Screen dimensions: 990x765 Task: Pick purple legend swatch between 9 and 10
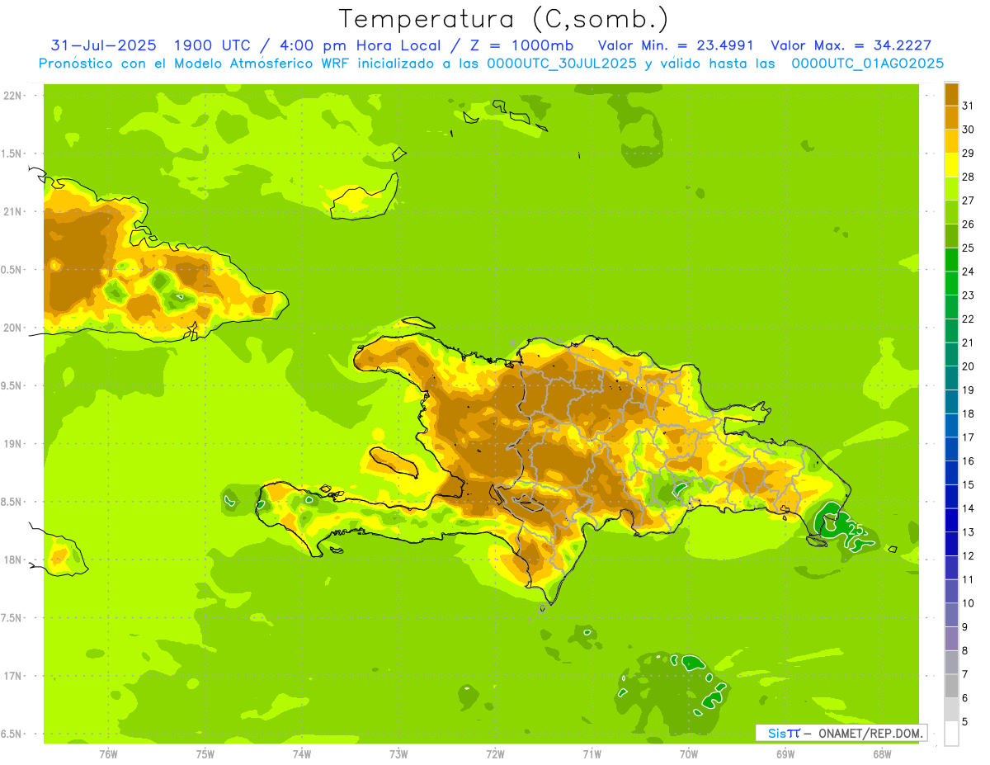951,615
